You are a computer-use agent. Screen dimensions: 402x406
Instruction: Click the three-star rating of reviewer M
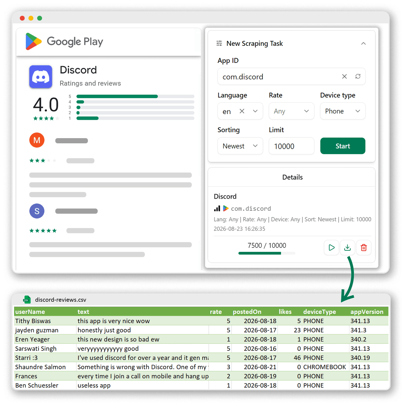(43, 161)
